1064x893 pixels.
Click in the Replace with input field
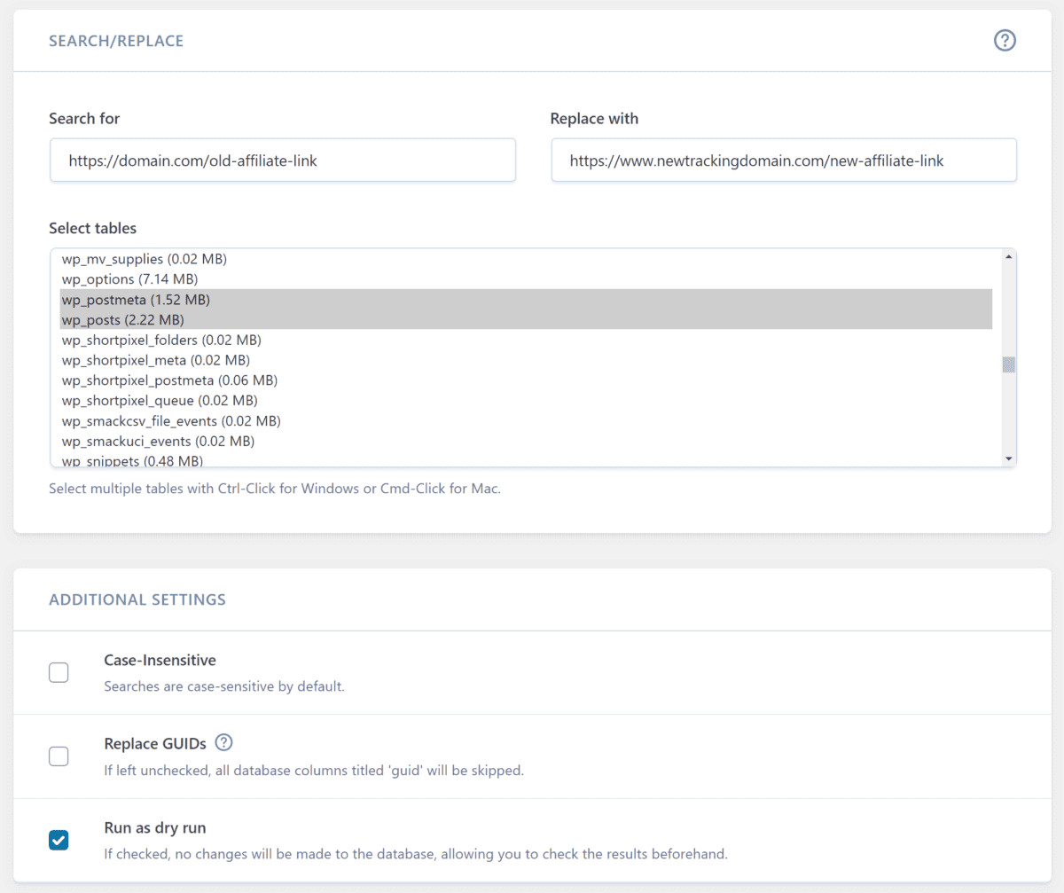(784, 160)
